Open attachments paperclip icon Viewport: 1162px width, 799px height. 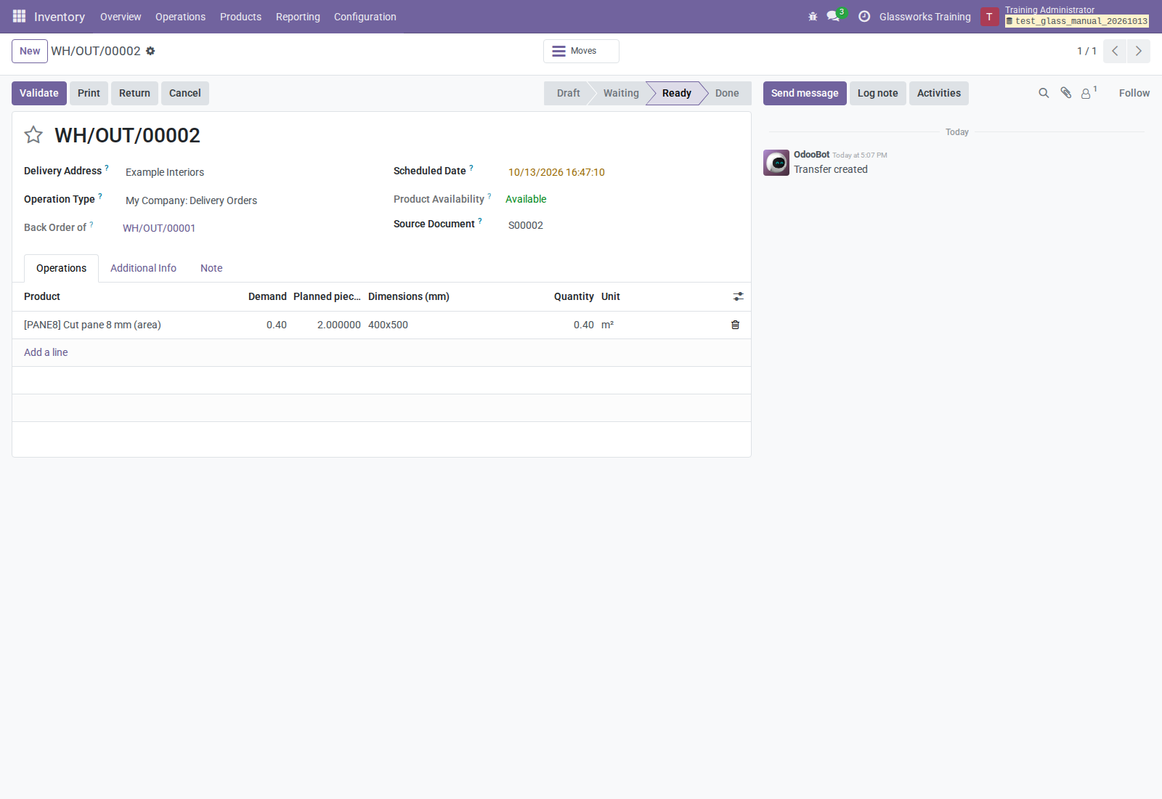(1065, 93)
